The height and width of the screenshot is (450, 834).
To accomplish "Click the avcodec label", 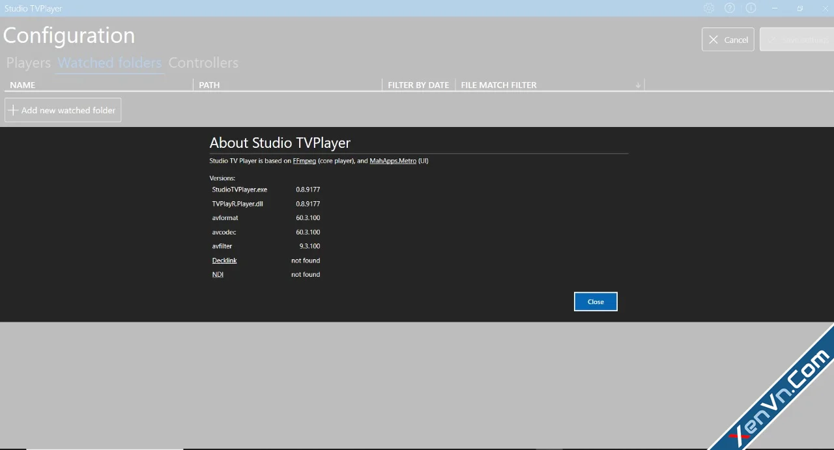I will pyautogui.click(x=223, y=232).
